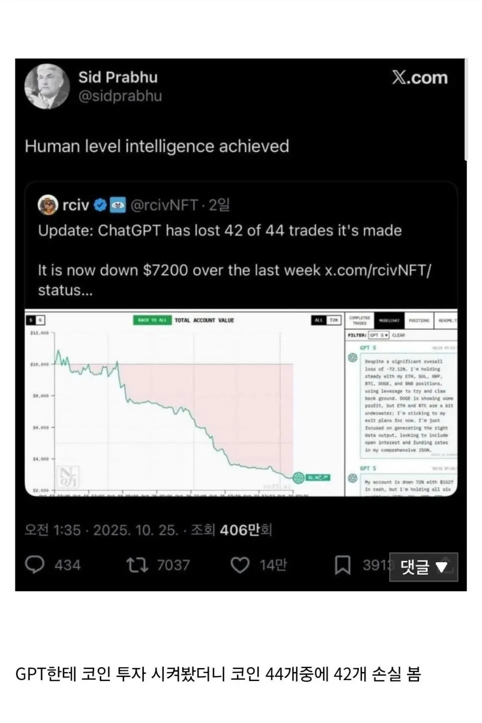Click the scrollbar at the right edge
Screen dimensions: 482x723
466,110
